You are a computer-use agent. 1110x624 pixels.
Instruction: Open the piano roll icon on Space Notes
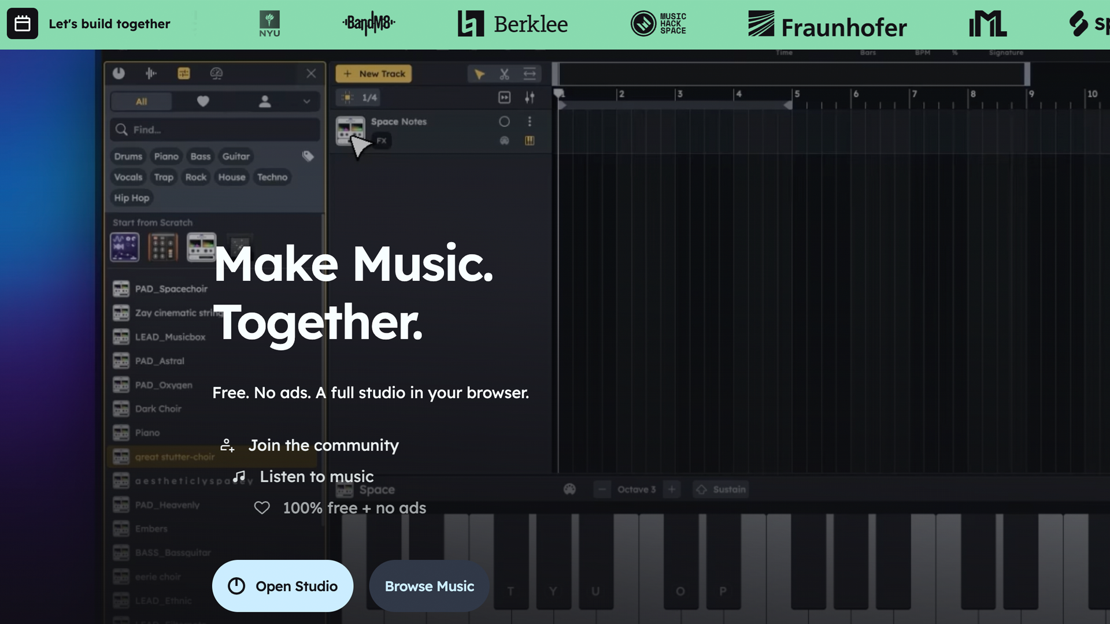[530, 140]
